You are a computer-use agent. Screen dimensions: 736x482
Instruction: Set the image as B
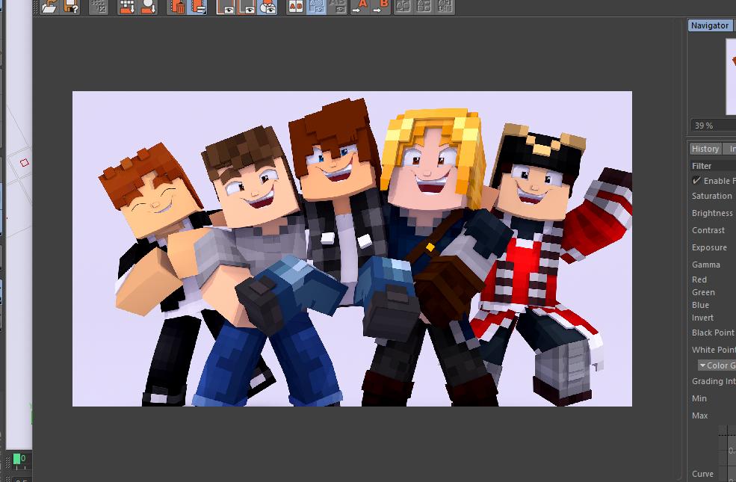[380, 7]
